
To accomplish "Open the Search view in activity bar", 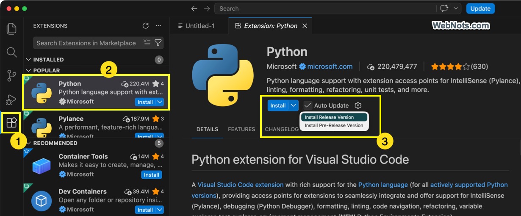I will coord(11,52).
